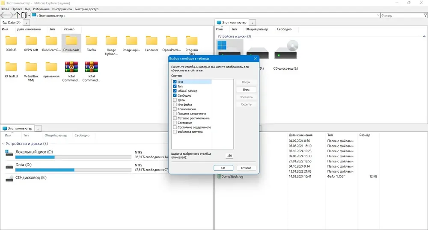The image size is (428, 230).
Task: Uncheck the Свободно checkbox
Action: (175, 95)
